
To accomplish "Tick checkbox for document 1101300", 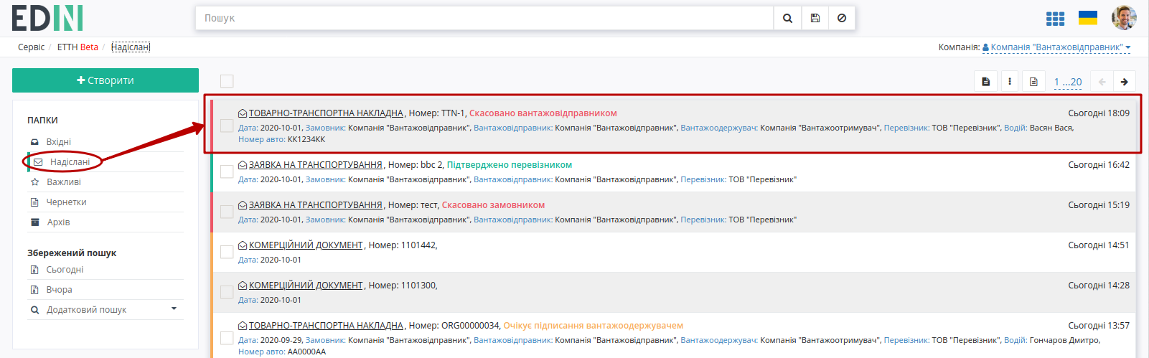I will click(x=227, y=292).
